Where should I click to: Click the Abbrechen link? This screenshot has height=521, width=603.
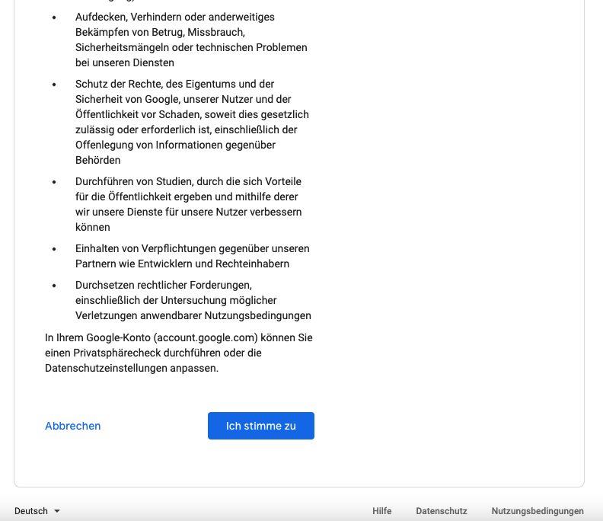73,426
